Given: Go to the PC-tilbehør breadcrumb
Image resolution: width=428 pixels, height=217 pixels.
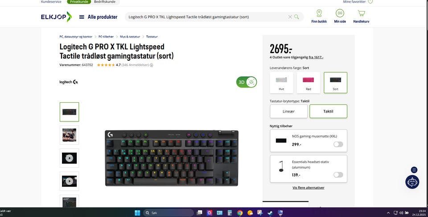Looking at the screenshot, I should coord(106,37).
